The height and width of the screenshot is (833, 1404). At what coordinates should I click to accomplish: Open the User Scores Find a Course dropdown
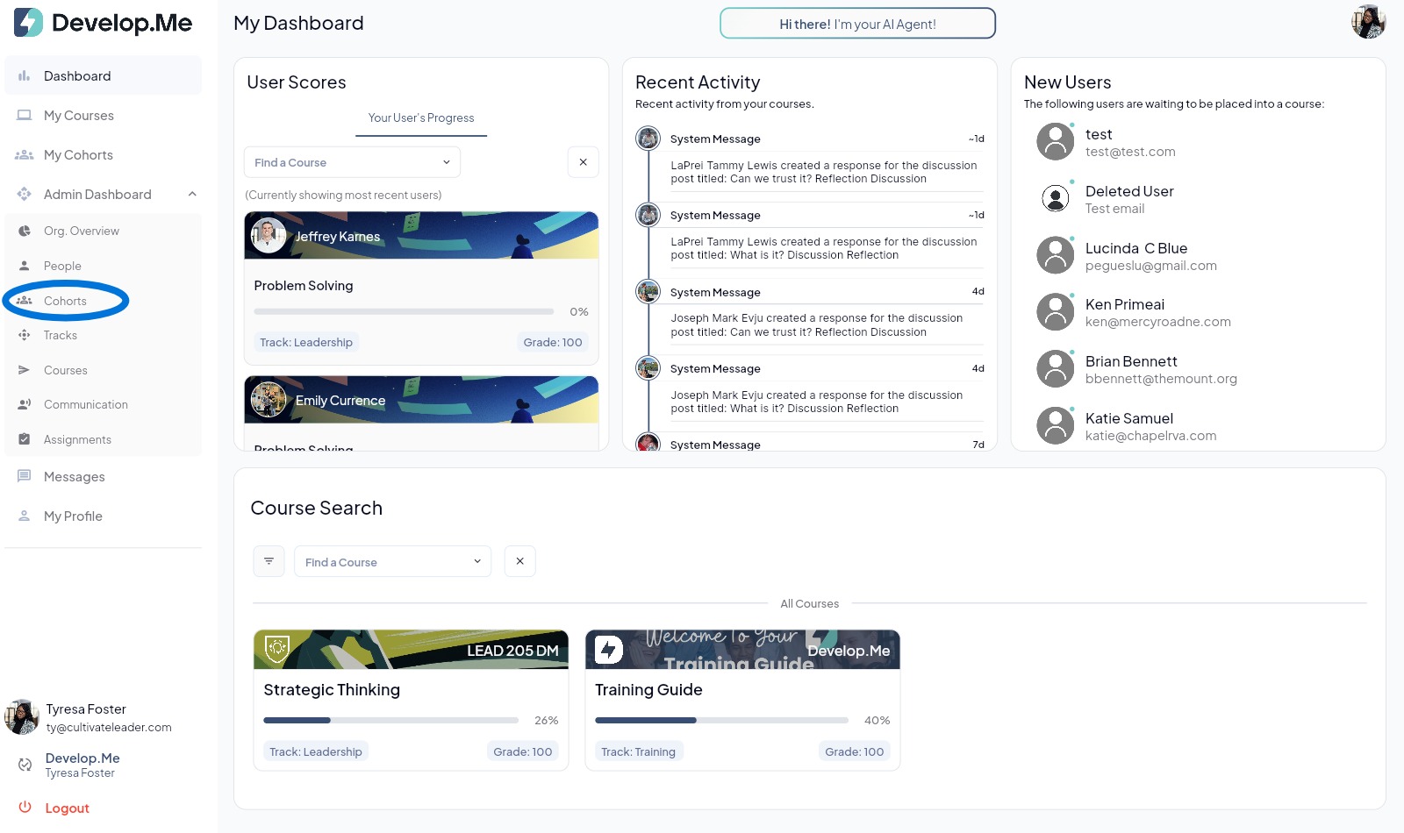(352, 162)
